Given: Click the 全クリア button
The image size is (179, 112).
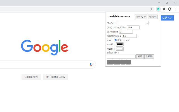Looking at the screenshot, I should click(141, 17).
